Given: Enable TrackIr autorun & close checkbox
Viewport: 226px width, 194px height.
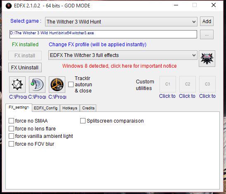Looking at the screenshot, I should [71, 85].
